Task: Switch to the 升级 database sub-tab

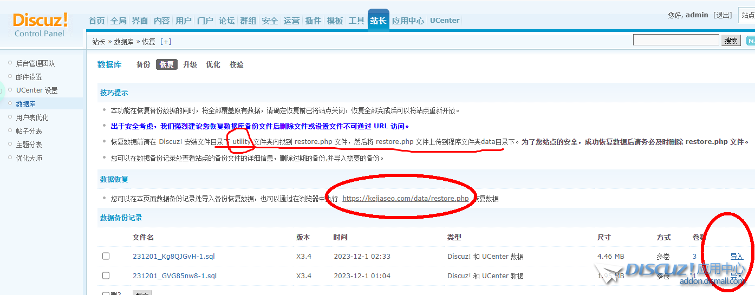Action: click(190, 64)
